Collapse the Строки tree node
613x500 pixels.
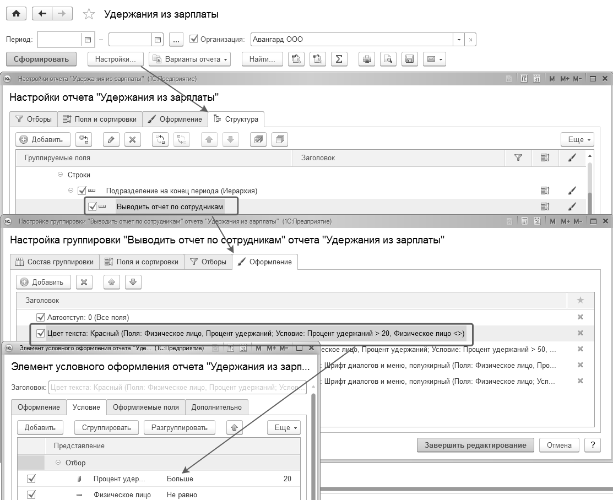click(60, 175)
